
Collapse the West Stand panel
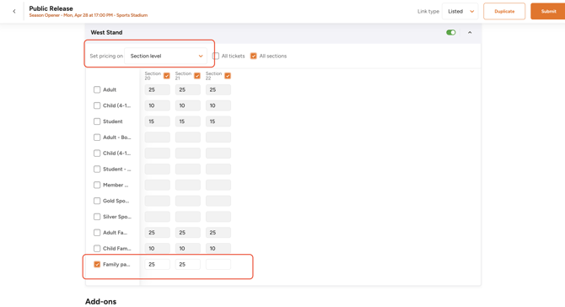tap(470, 32)
